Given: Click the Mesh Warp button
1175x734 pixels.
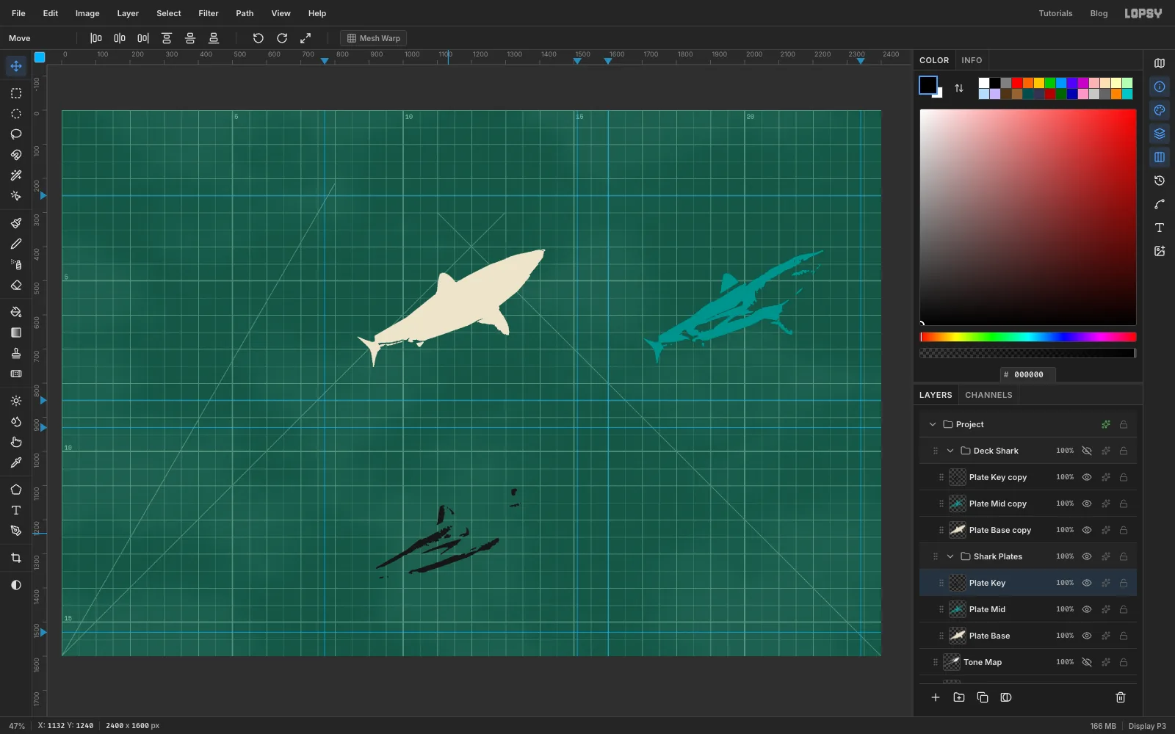Looking at the screenshot, I should pyautogui.click(x=374, y=38).
